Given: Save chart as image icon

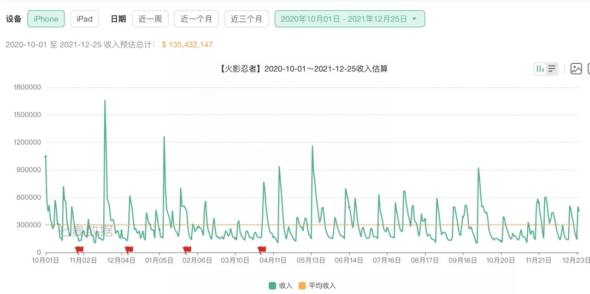Looking at the screenshot, I should (576, 69).
